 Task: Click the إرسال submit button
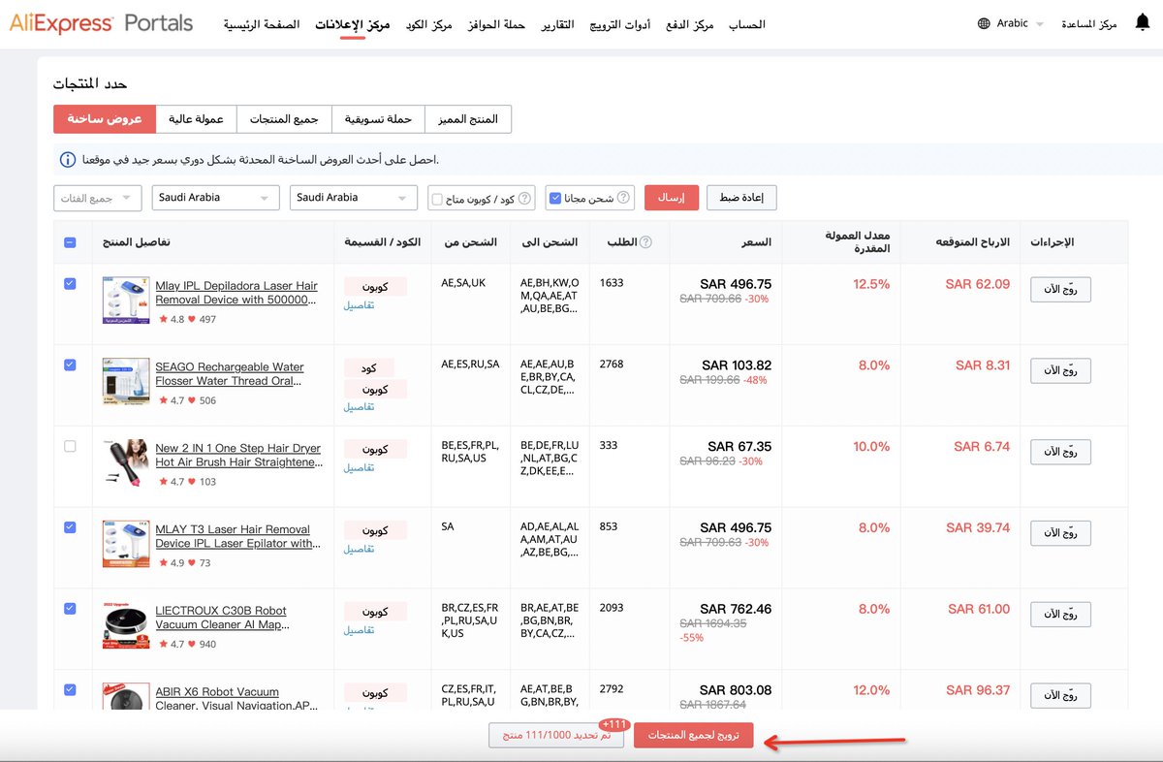coord(671,198)
